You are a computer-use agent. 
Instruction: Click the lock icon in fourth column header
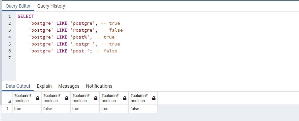[x=125, y=98]
